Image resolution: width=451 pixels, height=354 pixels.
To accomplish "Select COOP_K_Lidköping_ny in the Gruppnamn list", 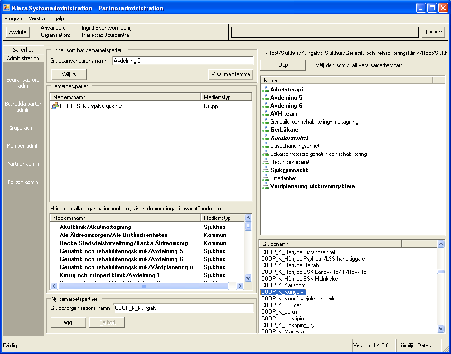I will pos(288,325).
